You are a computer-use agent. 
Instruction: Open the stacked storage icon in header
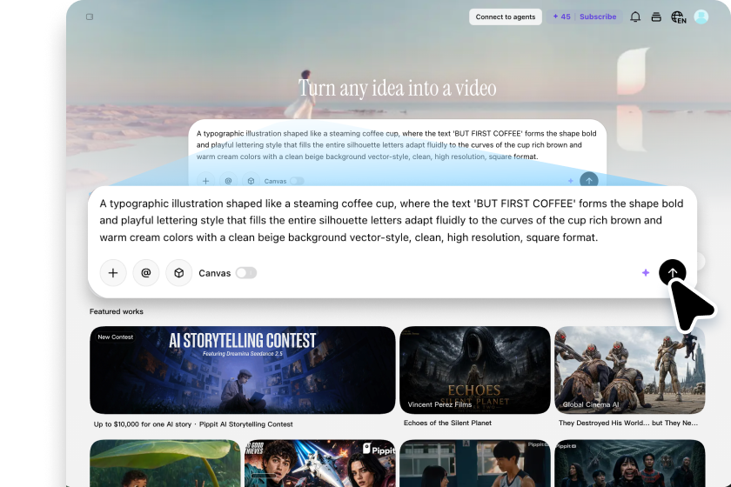pos(656,17)
